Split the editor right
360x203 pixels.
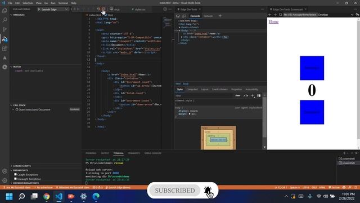pyautogui.click(x=165, y=9)
